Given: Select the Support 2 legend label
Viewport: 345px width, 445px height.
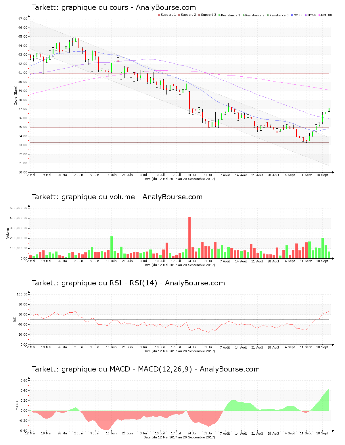Looking at the screenshot, I should 188,15.
